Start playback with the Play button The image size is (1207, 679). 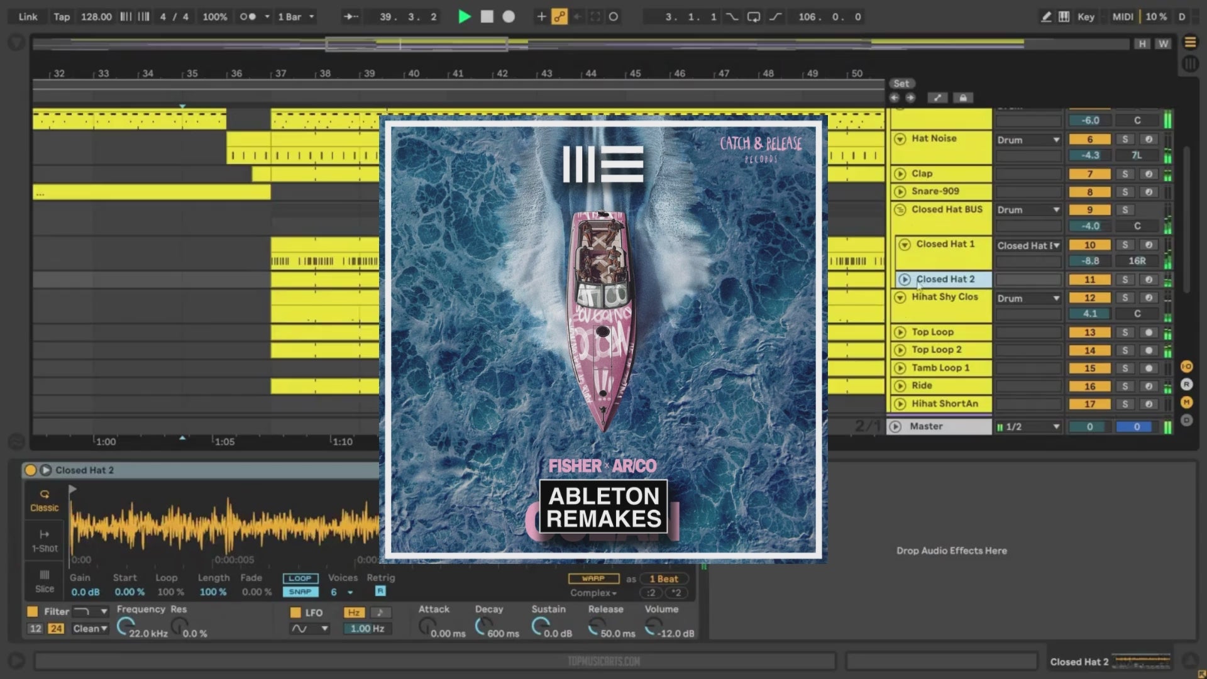point(465,17)
